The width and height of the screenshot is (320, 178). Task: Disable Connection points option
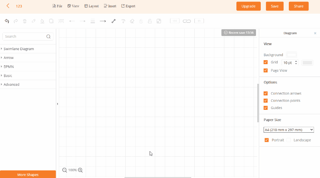266,101
